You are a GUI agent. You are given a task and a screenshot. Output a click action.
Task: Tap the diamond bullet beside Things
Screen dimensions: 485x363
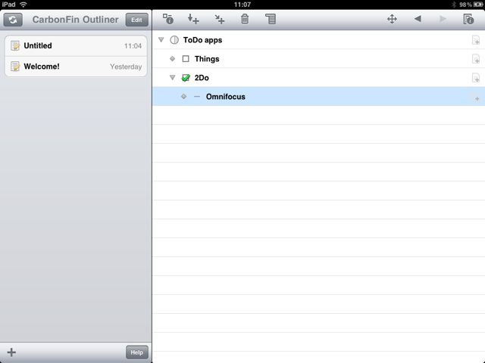point(172,59)
